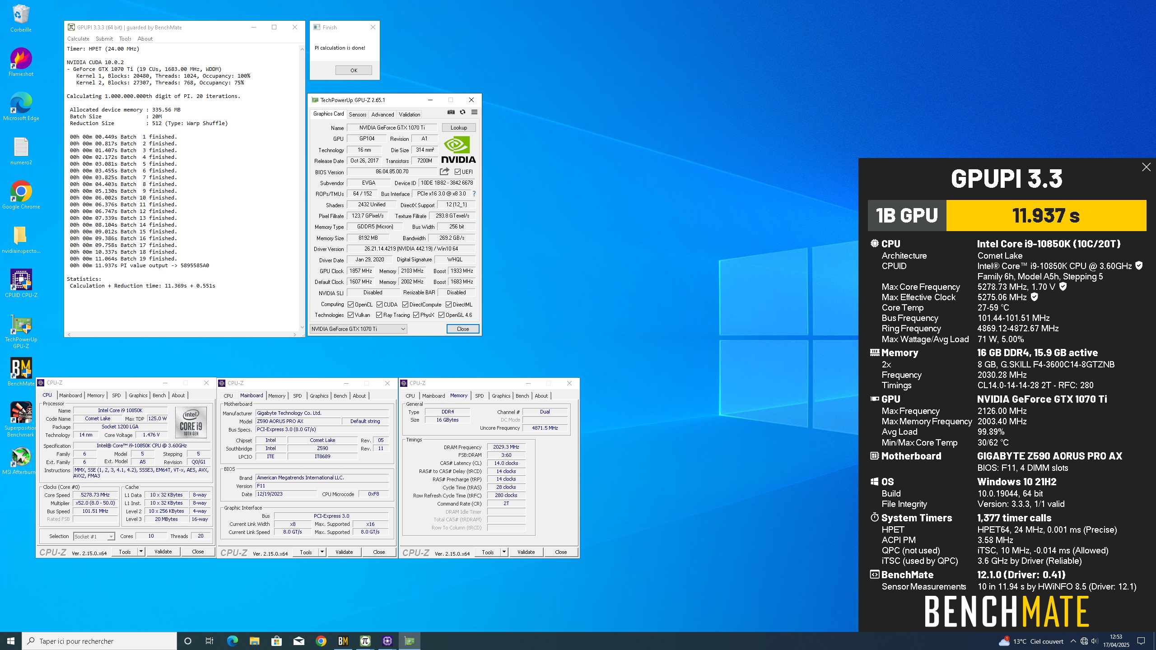Switch to GPUPI via taskbar pi icon
The width and height of the screenshot is (1156, 650).
click(365, 641)
